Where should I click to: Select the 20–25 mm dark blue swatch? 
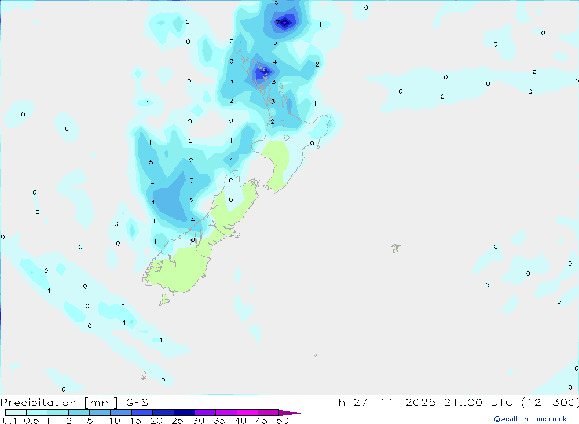163,412
